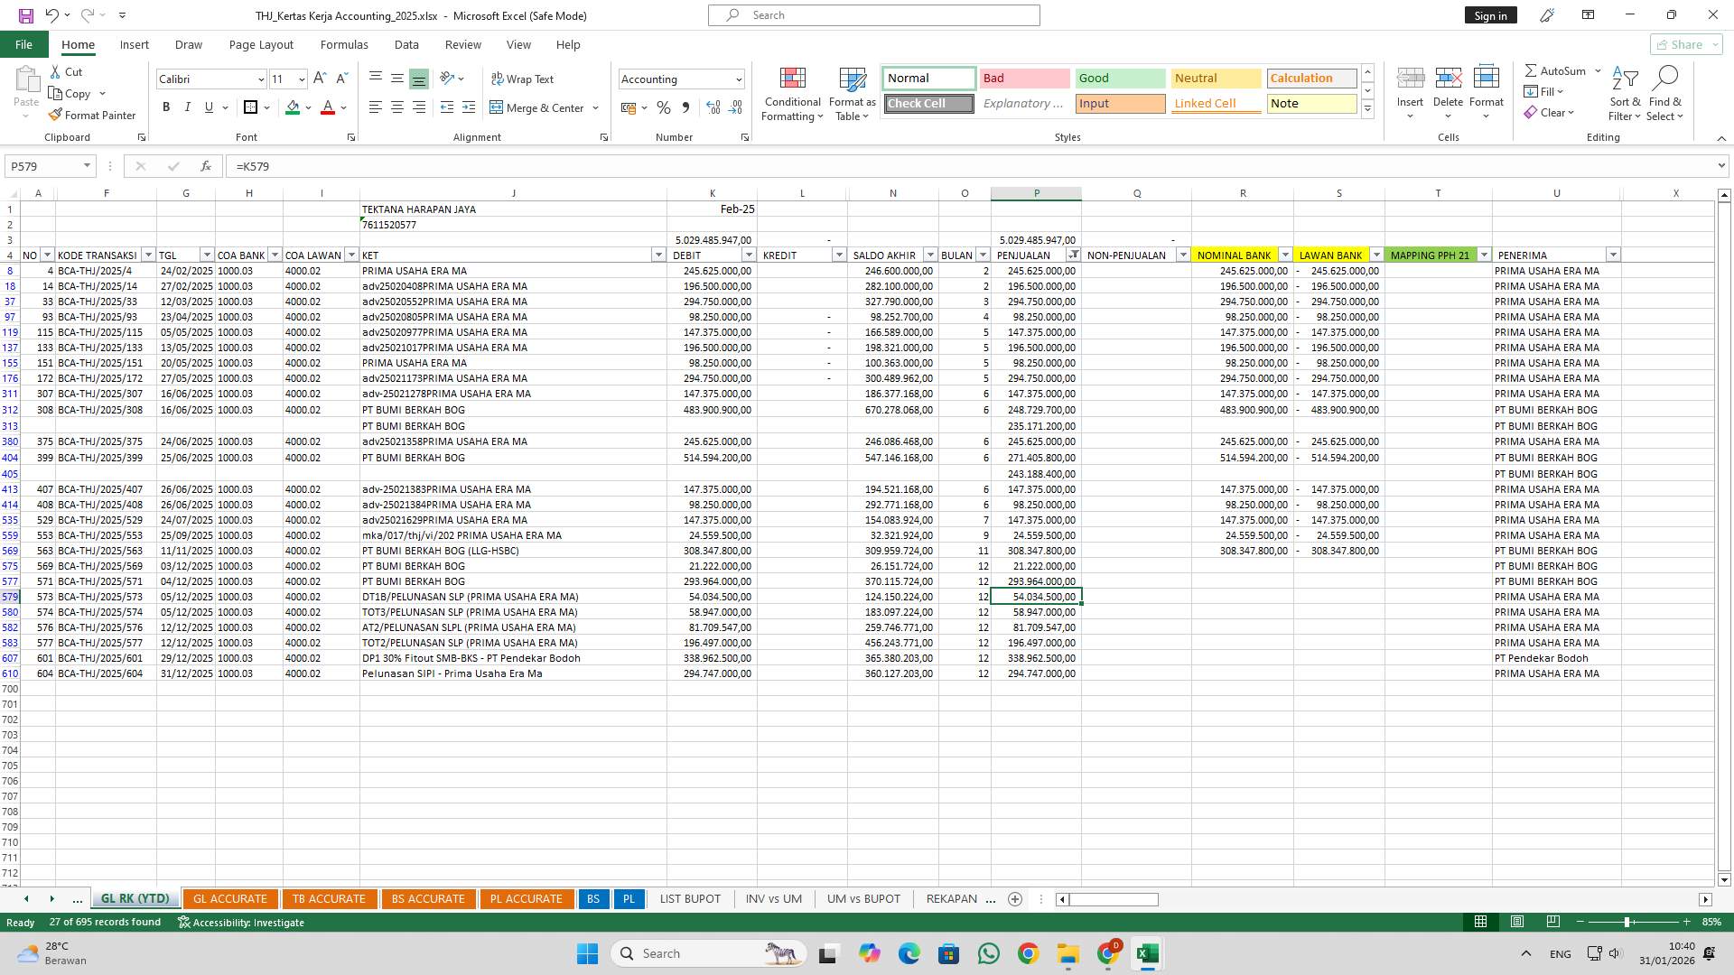Insert new cells via Insert icon
This screenshot has height=975, width=1734.
[x=1410, y=88]
